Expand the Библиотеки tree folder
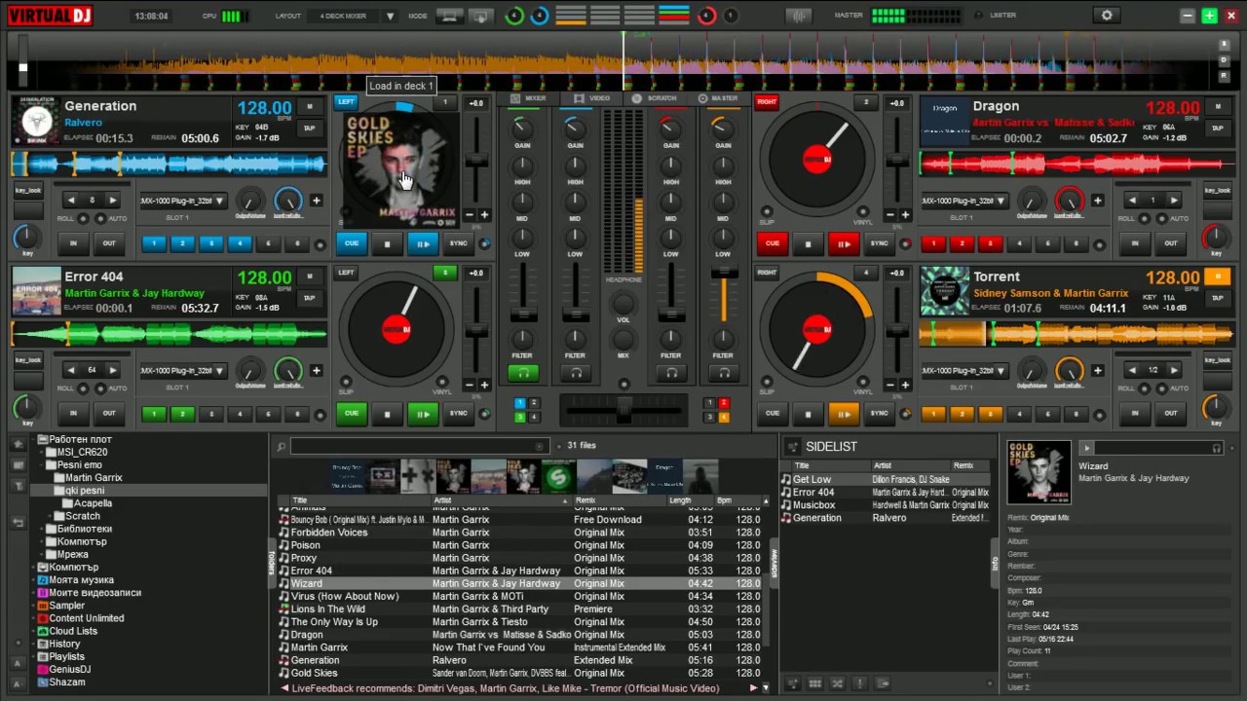This screenshot has height=701, width=1247. pos(41,529)
